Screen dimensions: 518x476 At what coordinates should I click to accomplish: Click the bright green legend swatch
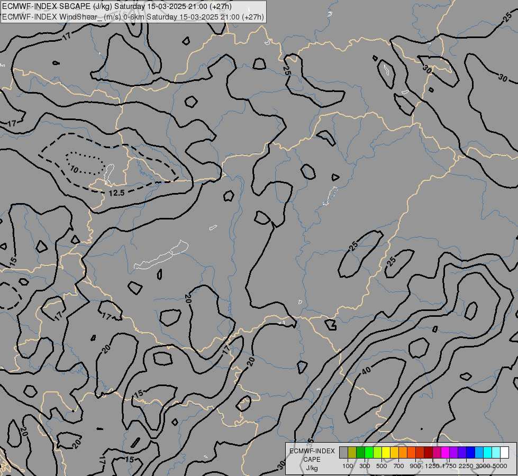point(369,453)
